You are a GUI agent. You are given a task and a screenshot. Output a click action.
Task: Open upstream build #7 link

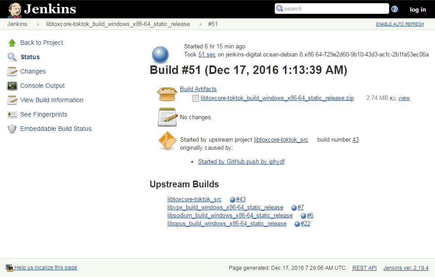click(x=301, y=208)
